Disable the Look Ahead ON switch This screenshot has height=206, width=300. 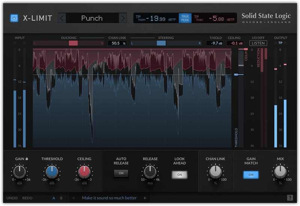click(179, 175)
